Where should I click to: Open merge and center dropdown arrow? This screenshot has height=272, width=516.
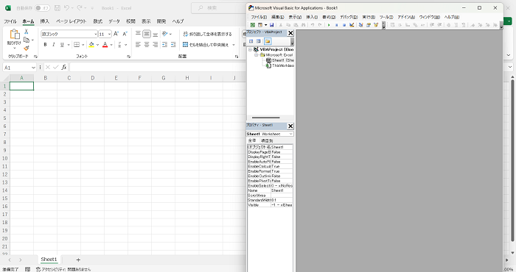tap(234, 45)
